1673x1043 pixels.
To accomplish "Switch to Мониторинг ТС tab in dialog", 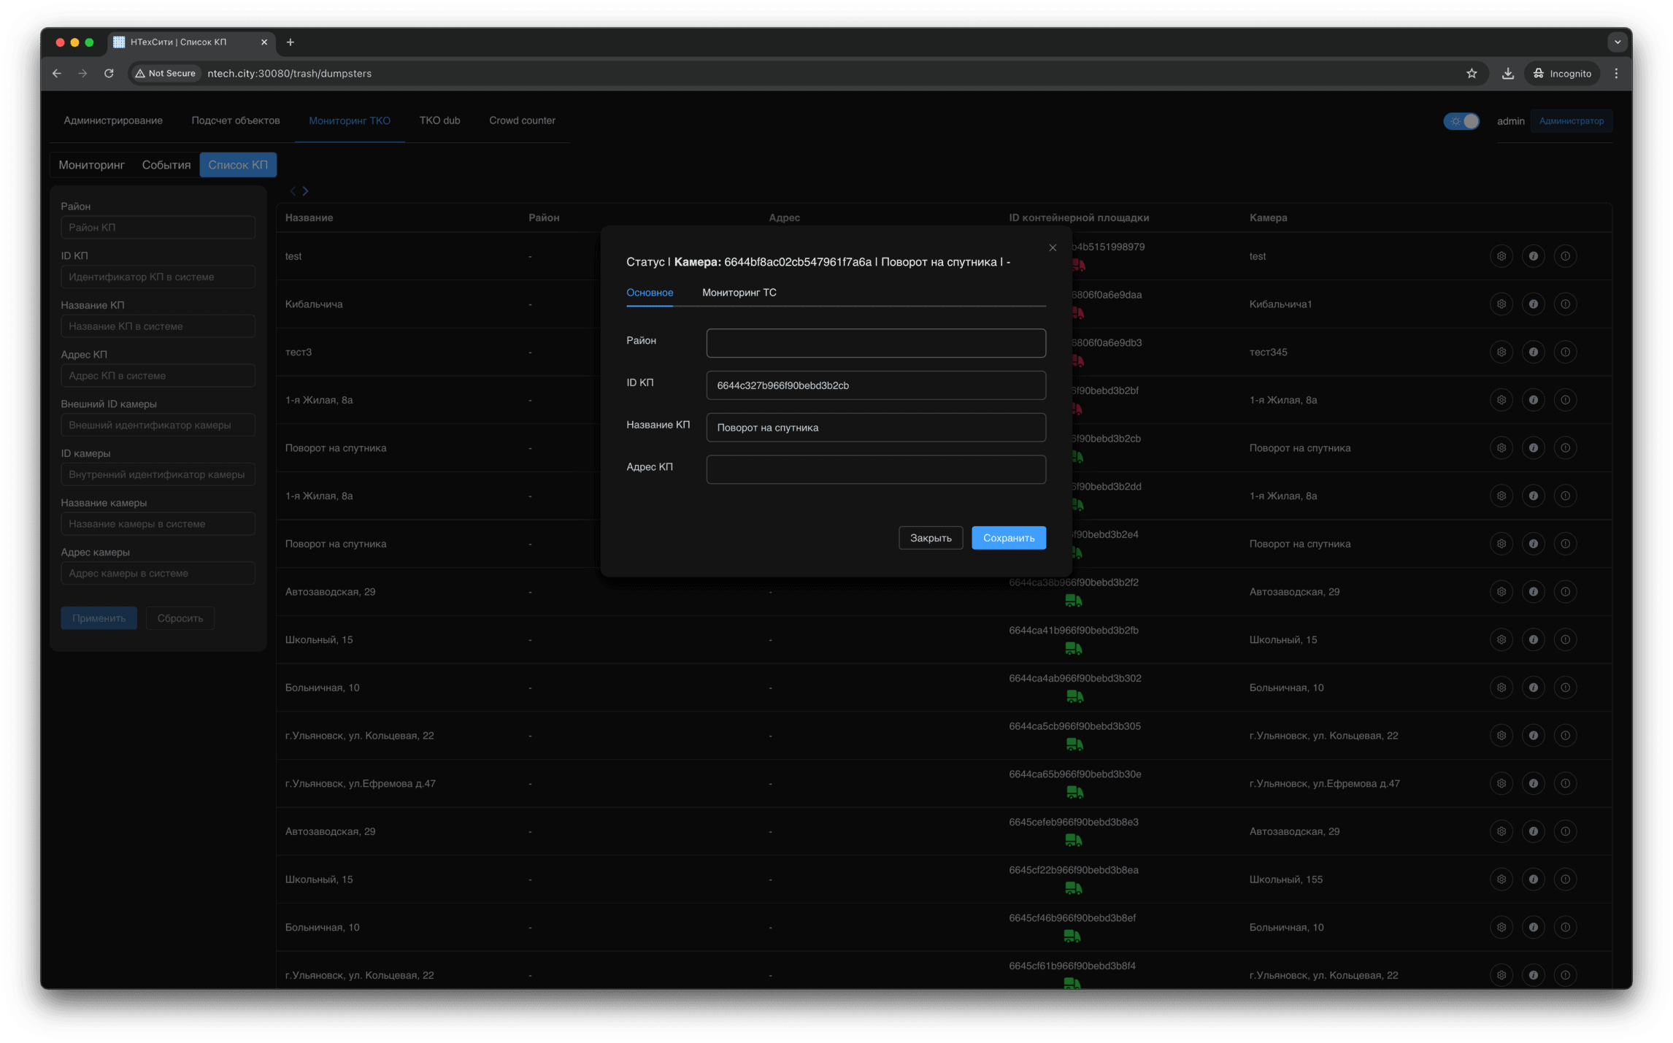I will [739, 293].
